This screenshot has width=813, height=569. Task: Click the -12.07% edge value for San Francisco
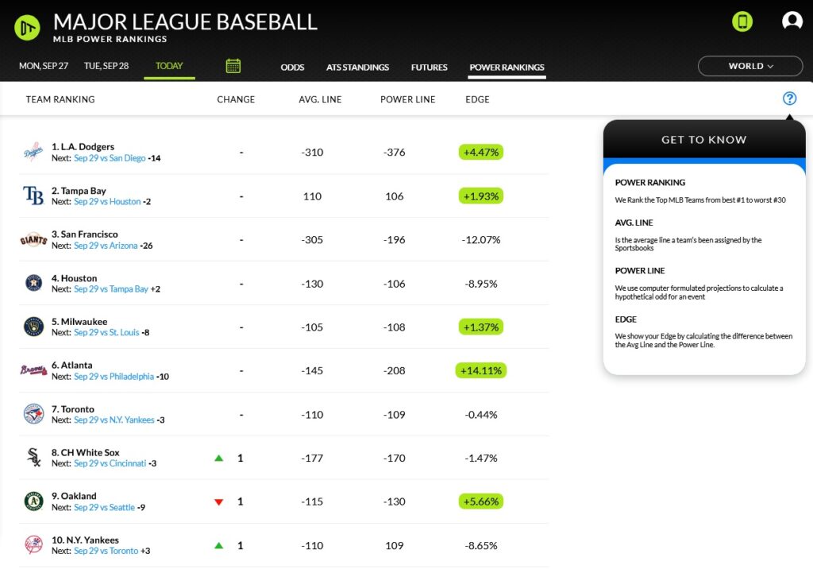(480, 240)
